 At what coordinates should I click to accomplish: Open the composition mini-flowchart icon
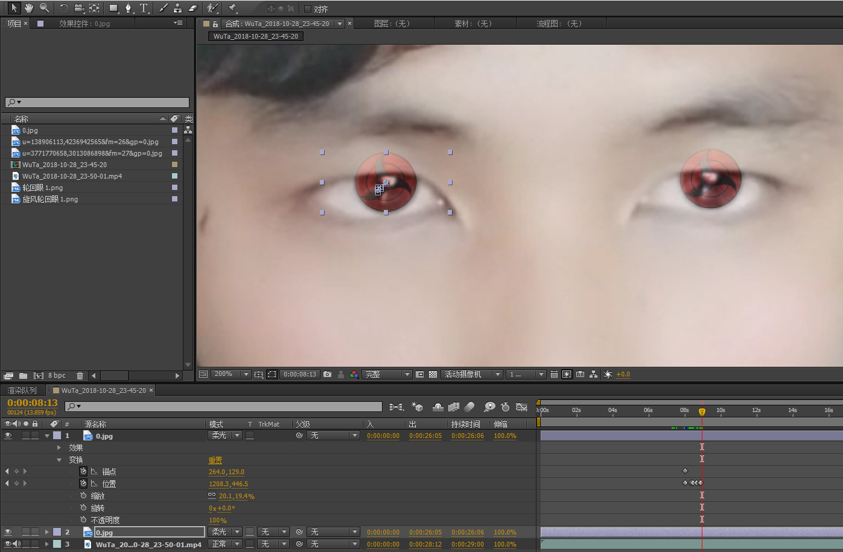396,407
